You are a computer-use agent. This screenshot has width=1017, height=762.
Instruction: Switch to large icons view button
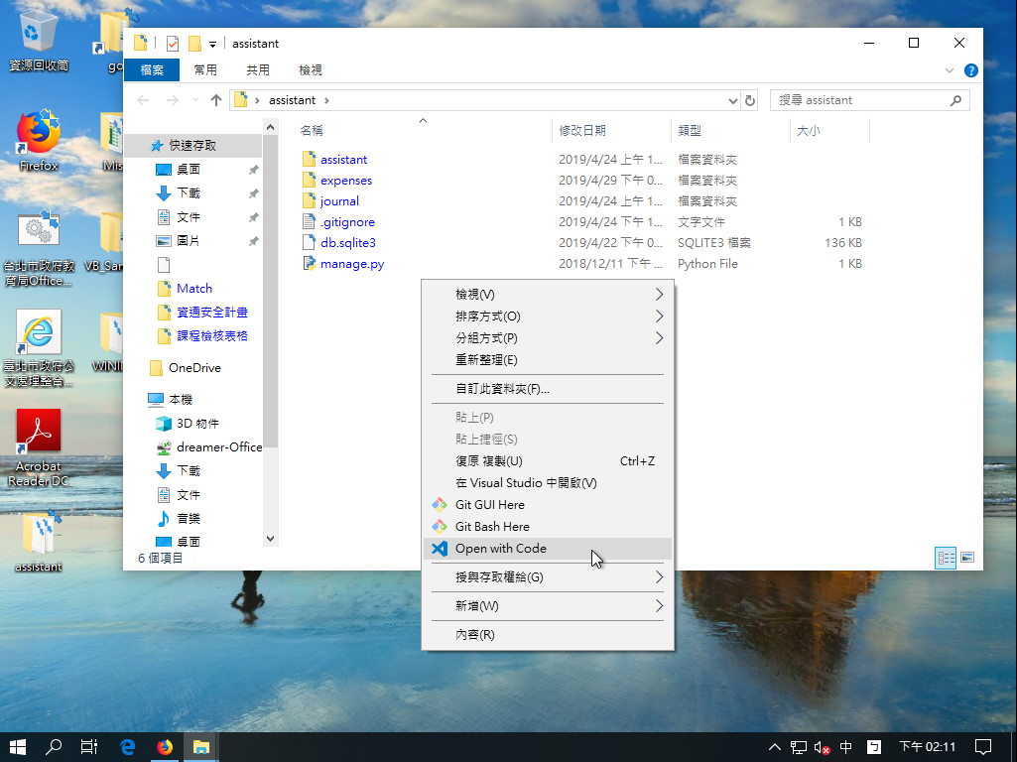point(967,558)
